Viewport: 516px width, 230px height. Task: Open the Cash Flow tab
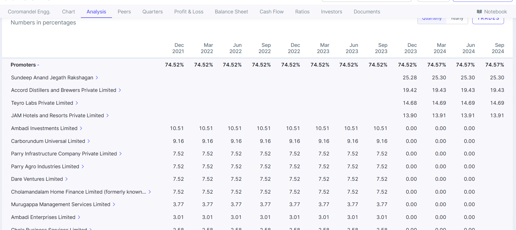pos(272,12)
